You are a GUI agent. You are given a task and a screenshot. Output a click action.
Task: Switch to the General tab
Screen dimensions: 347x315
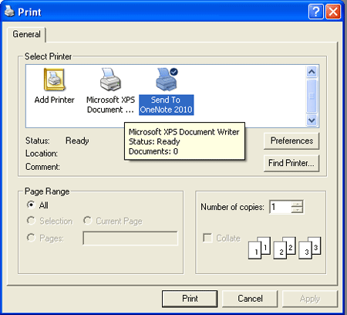(x=26, y=34)
